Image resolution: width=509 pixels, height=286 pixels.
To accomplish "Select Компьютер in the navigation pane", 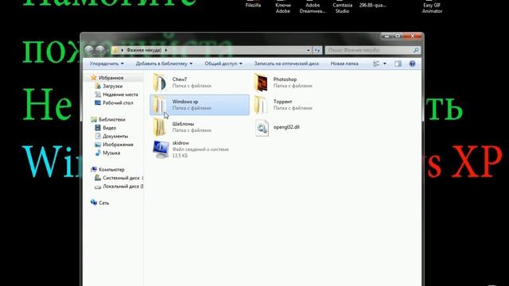I will [111, 169].
